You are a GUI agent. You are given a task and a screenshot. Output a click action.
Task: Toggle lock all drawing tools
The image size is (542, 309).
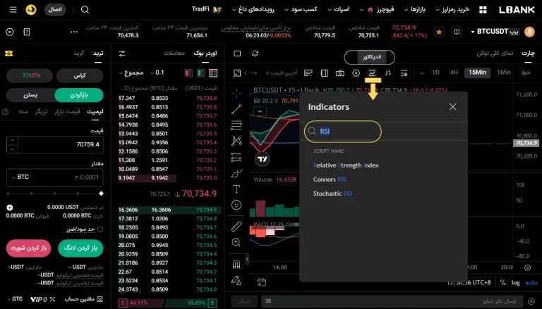pyautogui.click(x=236, y=280)
